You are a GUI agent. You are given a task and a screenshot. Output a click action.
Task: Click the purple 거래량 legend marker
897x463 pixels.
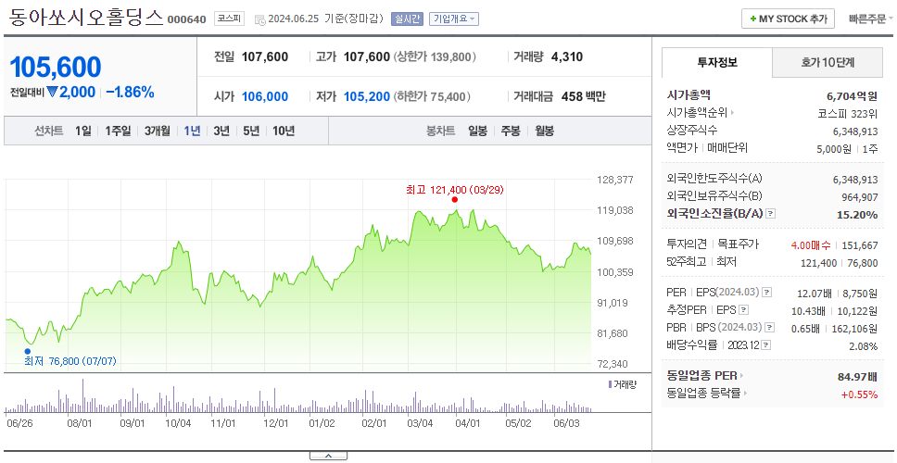[610, 384]
